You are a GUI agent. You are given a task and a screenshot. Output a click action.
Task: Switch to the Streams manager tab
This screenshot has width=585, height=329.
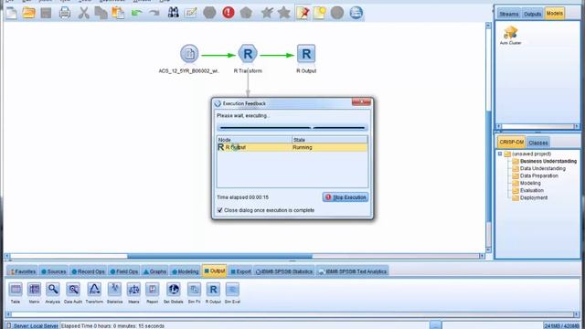[509, 14]
